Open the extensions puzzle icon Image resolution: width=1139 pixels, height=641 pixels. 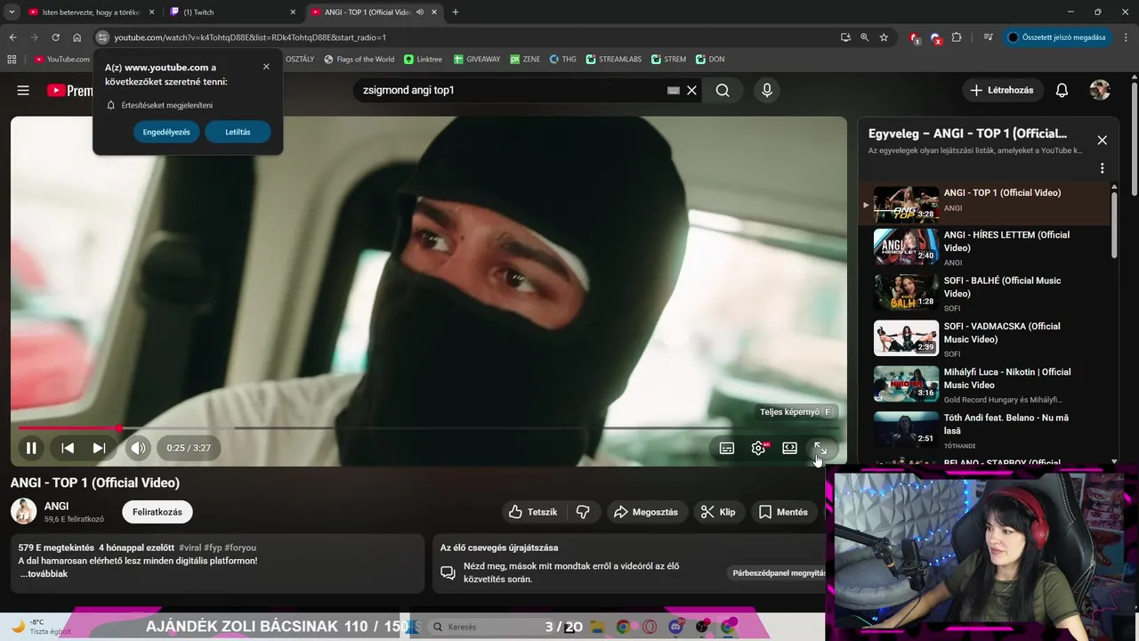pos(957,37)
